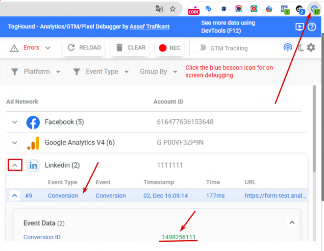The width and height of the screenshot is (324, 251).
Task: Click the Timestamp column header
Action: pyautogui.click(x=159, y=182)
